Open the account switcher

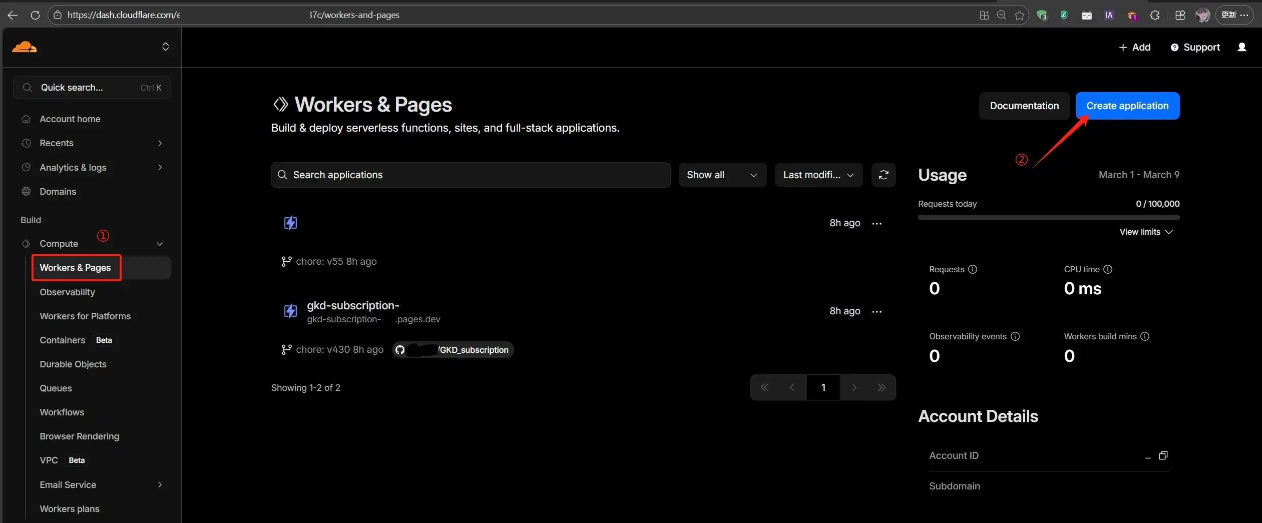[165, 47]
